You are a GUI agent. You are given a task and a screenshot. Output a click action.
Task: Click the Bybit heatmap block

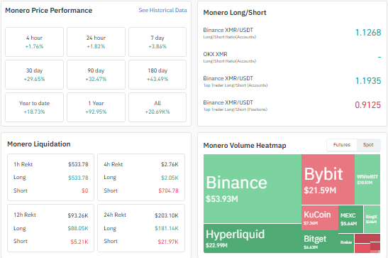tap(328, 179)
